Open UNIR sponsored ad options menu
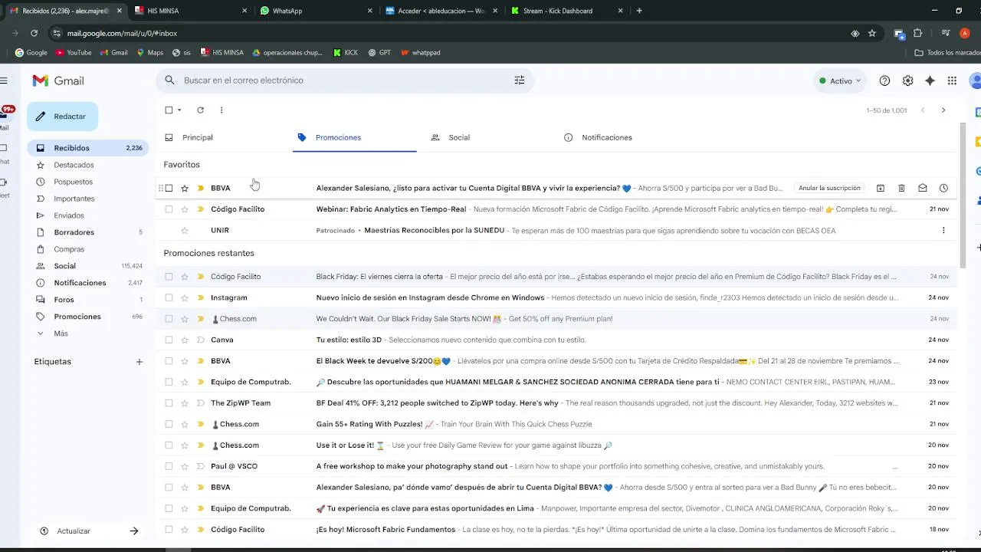 943,230
